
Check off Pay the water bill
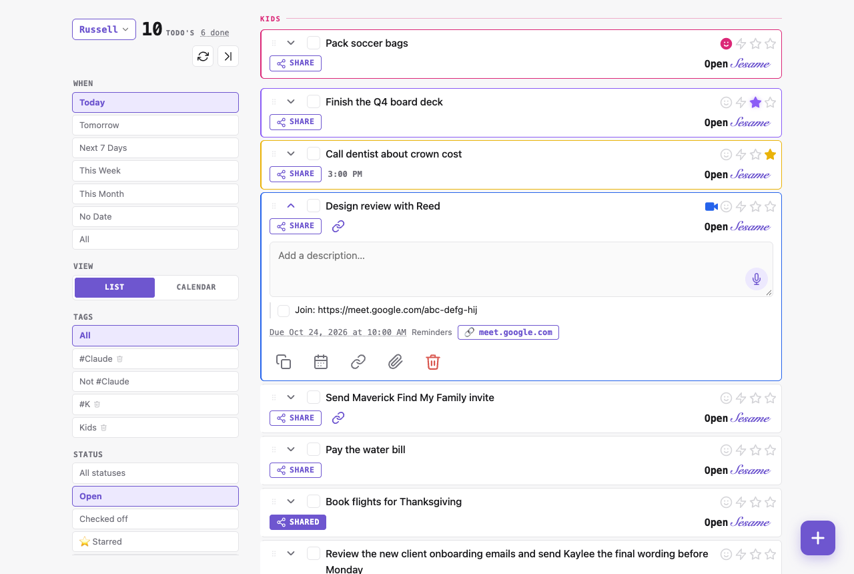click(314, 450)
